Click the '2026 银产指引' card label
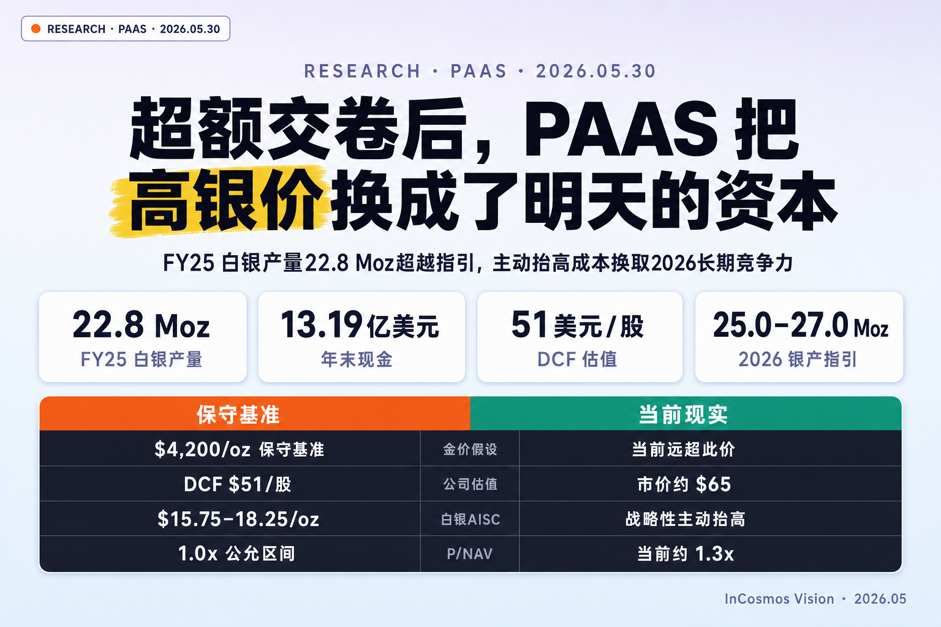The height and width of the screenshot is (627, 941). 798,359
